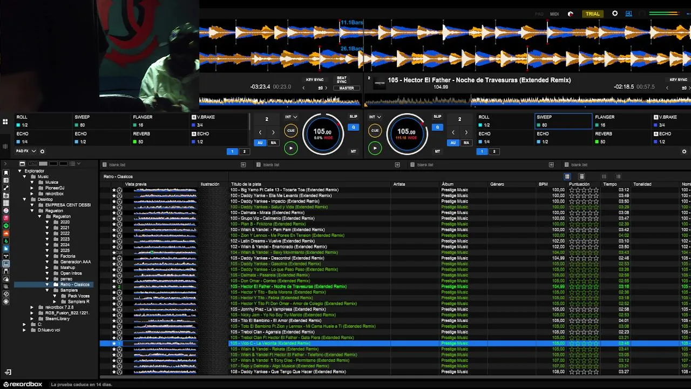Open the Spotify sidebar icon

pos(6,225)
